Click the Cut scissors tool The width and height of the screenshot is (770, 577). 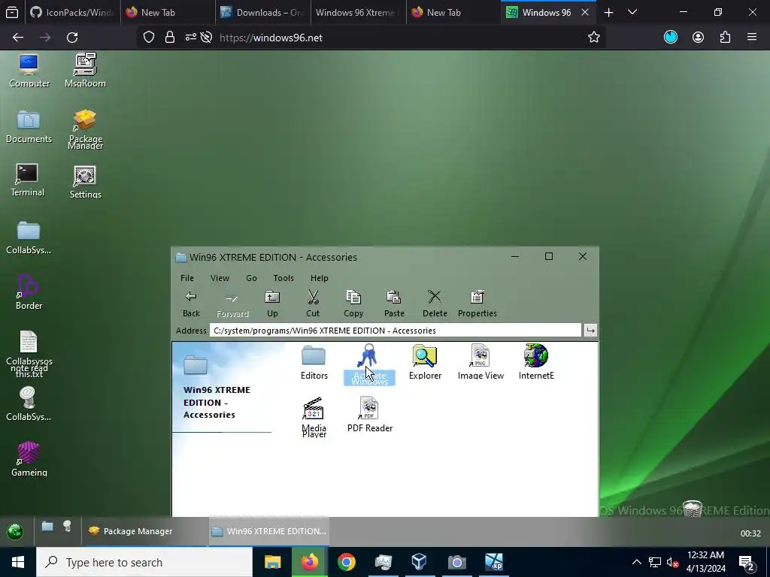click(313, 304)
